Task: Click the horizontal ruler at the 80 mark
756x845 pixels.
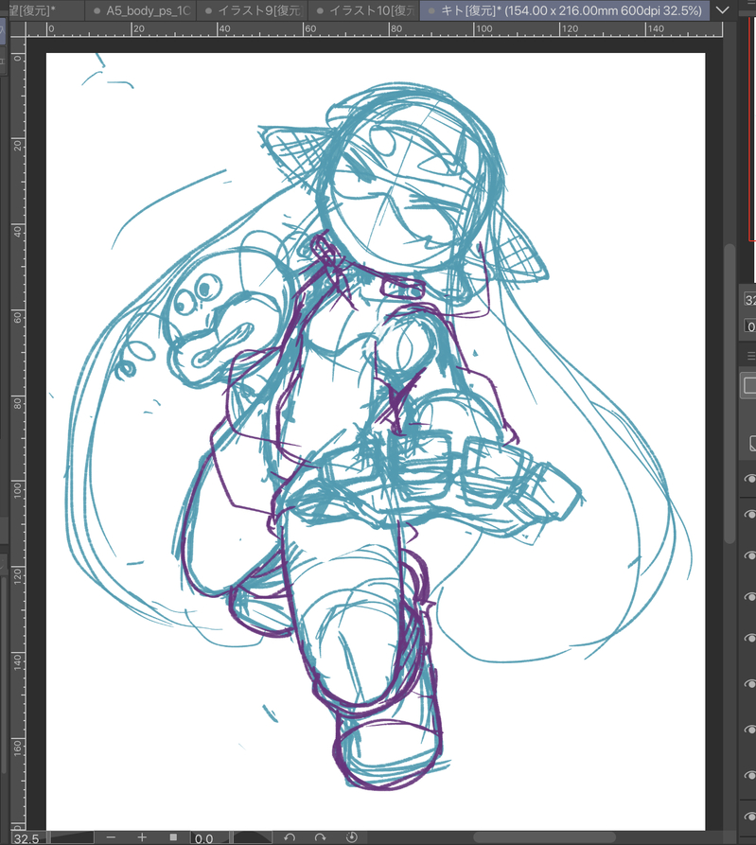Action: [x=396, y=29]
